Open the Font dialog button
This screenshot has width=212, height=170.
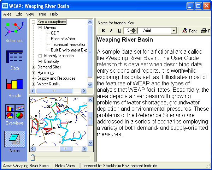[189, 31]
